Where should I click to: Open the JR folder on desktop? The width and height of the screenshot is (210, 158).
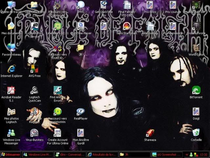pos(81,47)
